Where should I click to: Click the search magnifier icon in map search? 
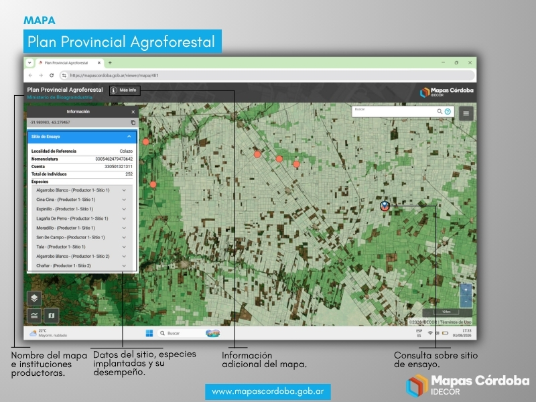click(440, 111)
